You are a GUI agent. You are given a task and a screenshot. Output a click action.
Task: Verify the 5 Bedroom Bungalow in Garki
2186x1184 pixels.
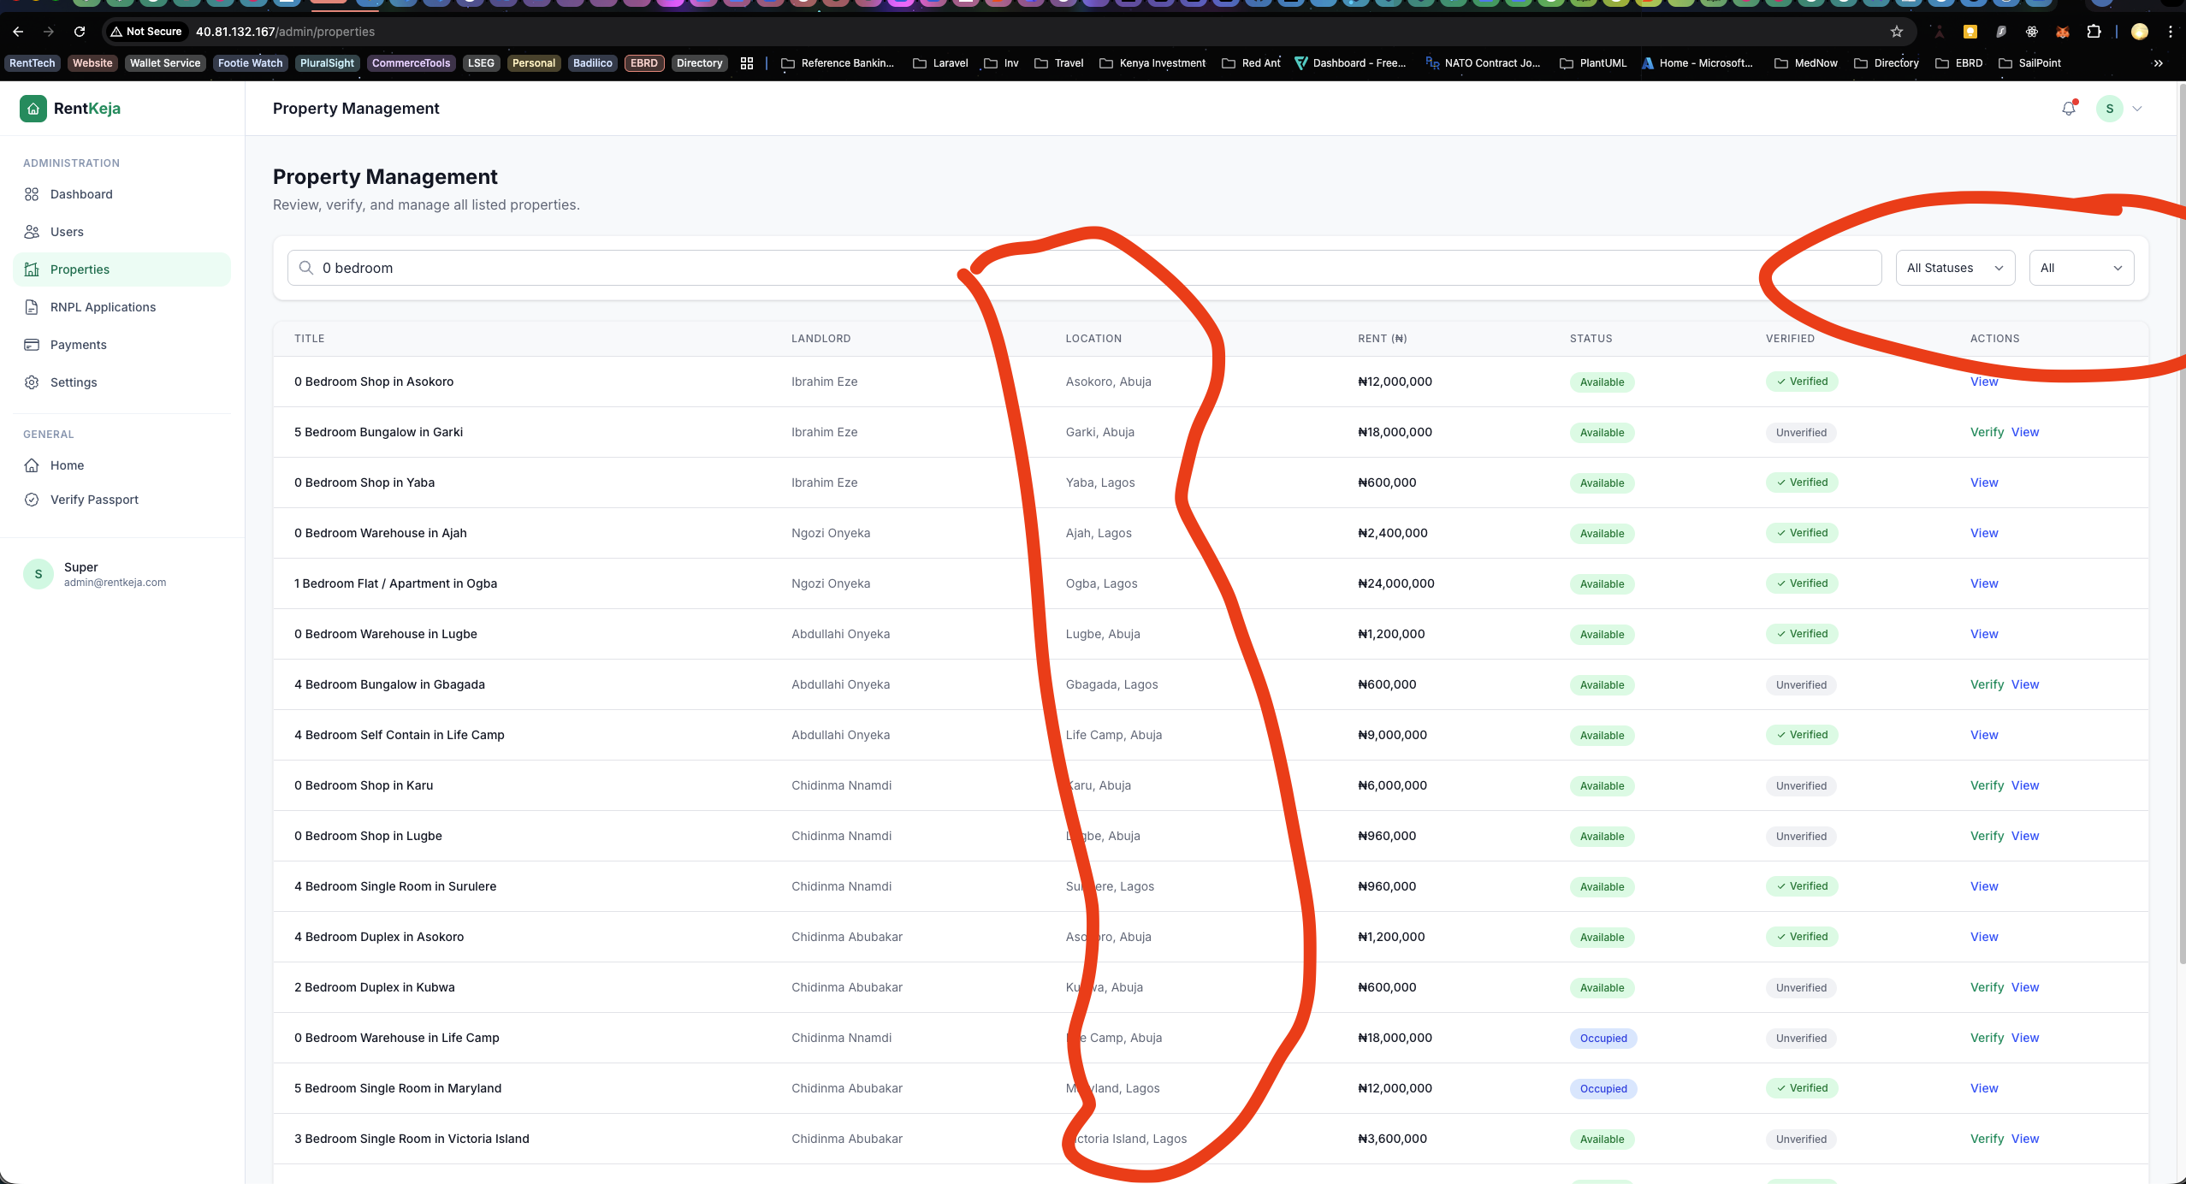coord(1986,432)
